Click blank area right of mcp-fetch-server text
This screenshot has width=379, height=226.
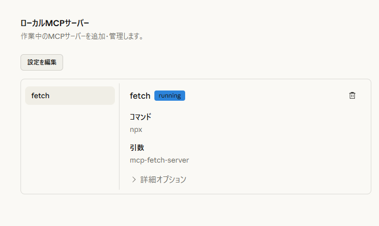[x=267, y=160]
